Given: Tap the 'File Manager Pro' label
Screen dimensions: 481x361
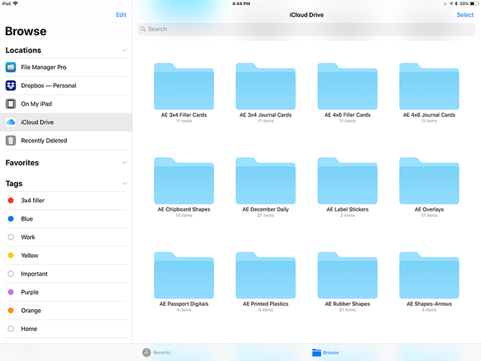Looking at the screenshot, I should tap(44, 67).
